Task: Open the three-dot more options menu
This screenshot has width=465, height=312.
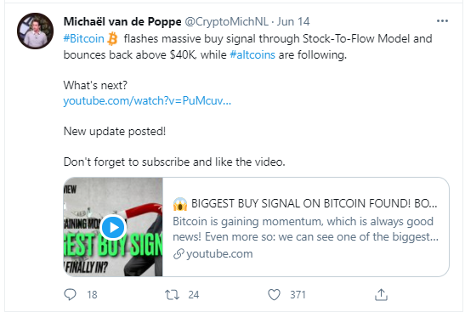Action: (442, 21)
